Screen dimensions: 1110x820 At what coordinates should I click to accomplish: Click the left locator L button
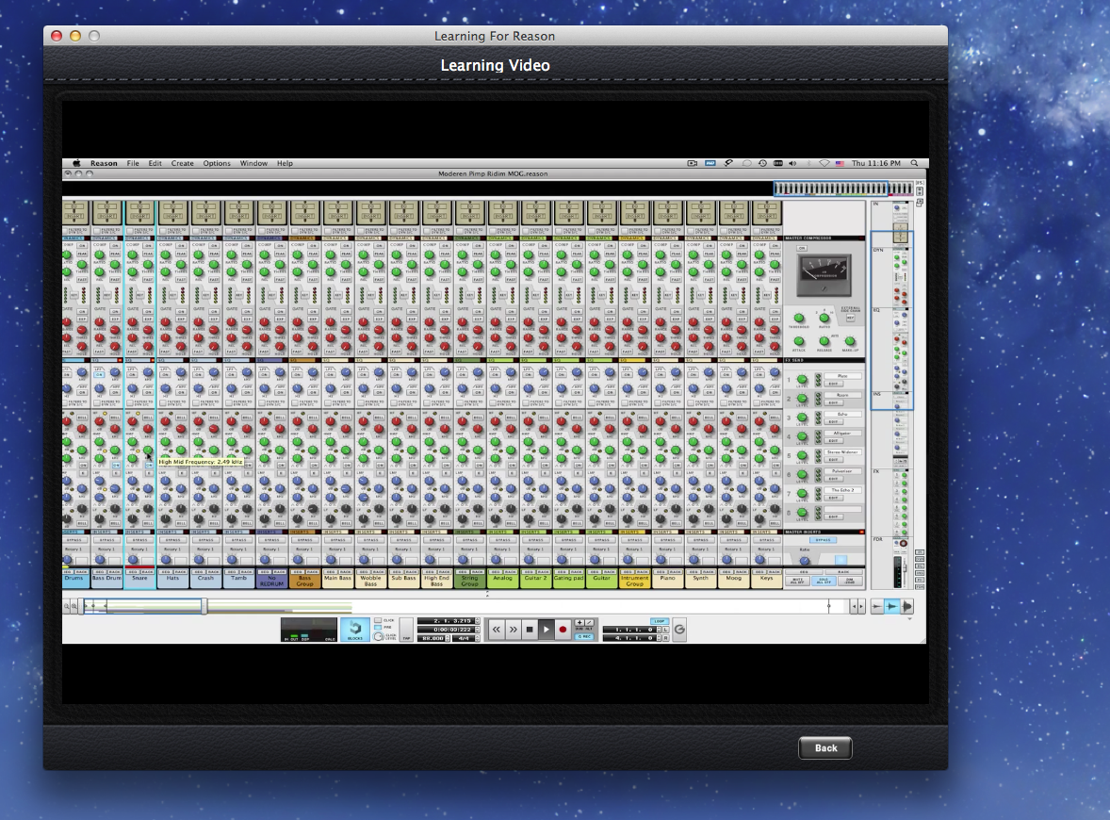[x=665, y=630]
